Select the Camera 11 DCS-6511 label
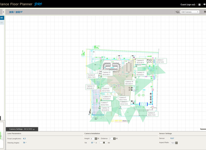 [x=141, y=73]
